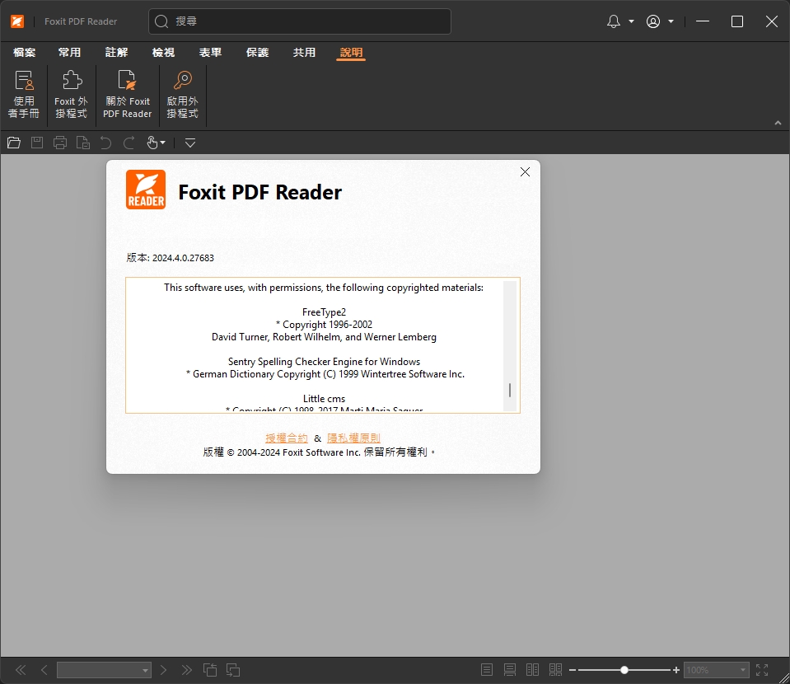Open the notification bell dropdown arrow
Image resolution: width=790 pixels, height=684 pixels.
631,21
